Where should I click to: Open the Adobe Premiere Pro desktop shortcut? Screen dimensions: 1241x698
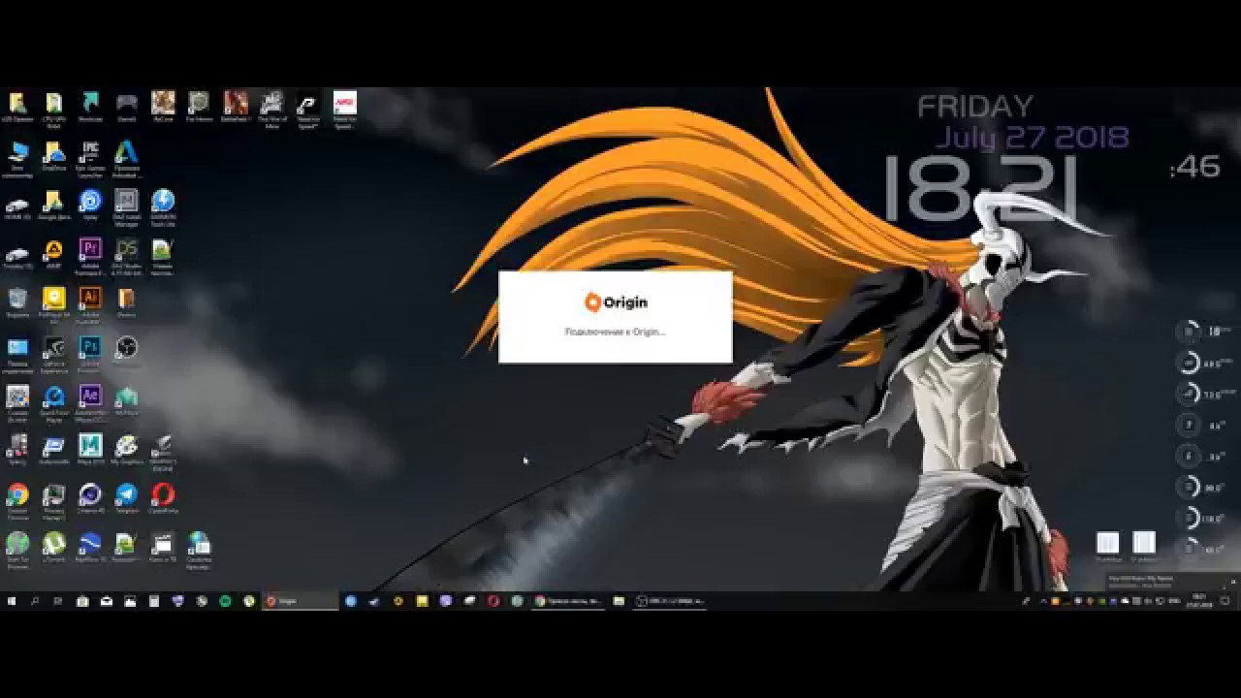pos(90,255)
